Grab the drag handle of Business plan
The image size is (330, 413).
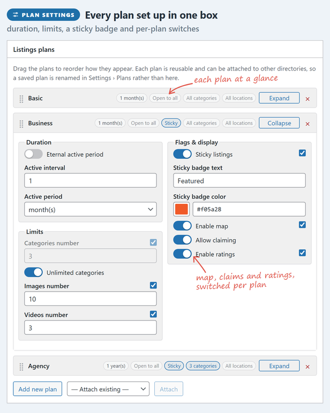tap(21, 124)
